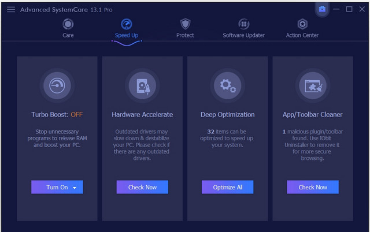Image resolution: width=370 pixels, height=232 pixels.
Task: Open the Protect shield icon
Action: pos(185,24)
